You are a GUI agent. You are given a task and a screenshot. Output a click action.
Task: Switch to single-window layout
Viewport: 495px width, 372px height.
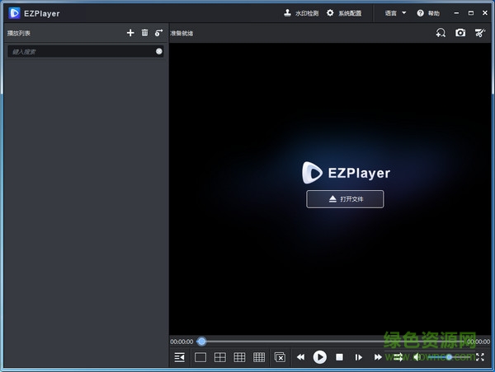[x=200, y=357]
